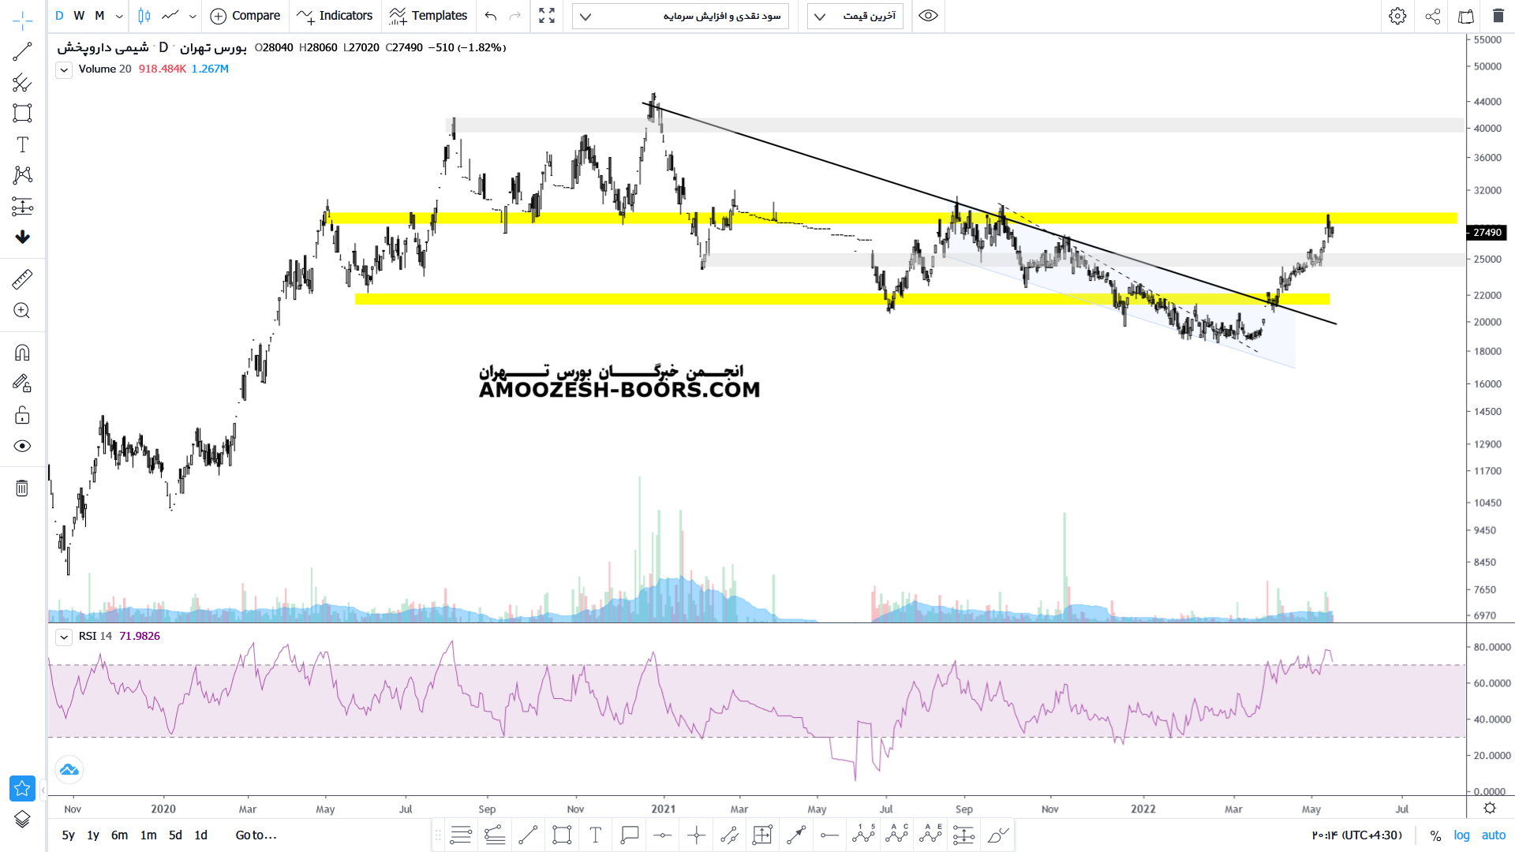Image resolution: width=1515 pixels, height=852 pixels.
Task: Select the text annotation tool in sidebar
Action: click(22, 144)
